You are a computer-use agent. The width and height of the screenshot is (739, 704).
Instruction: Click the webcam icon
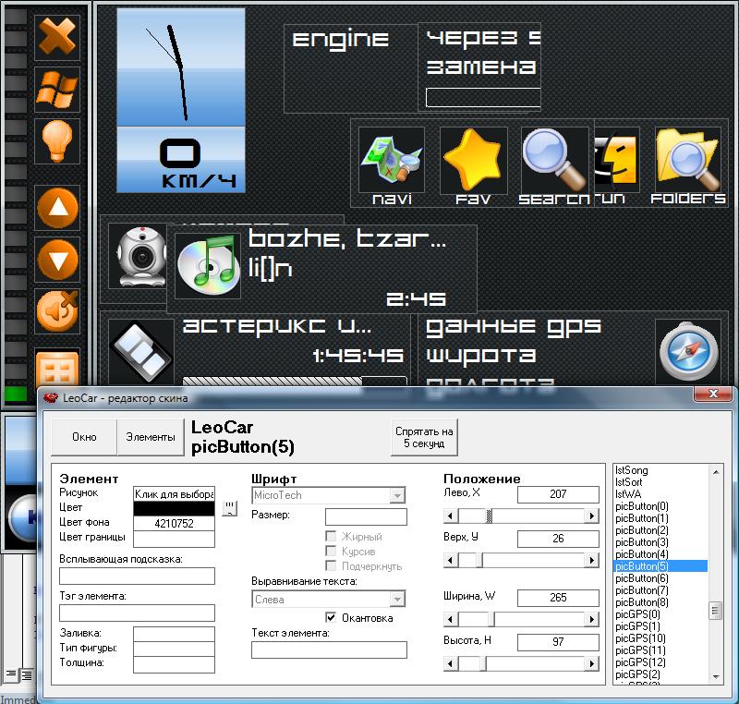click(x=136, y=256)
